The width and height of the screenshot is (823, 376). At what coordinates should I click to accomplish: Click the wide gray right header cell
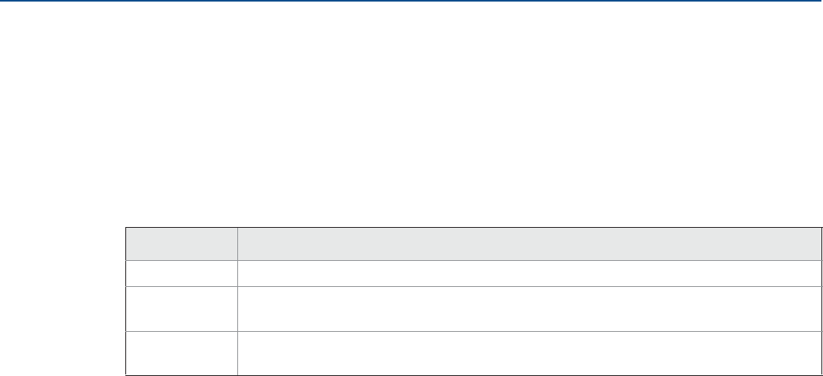[526, 244]
